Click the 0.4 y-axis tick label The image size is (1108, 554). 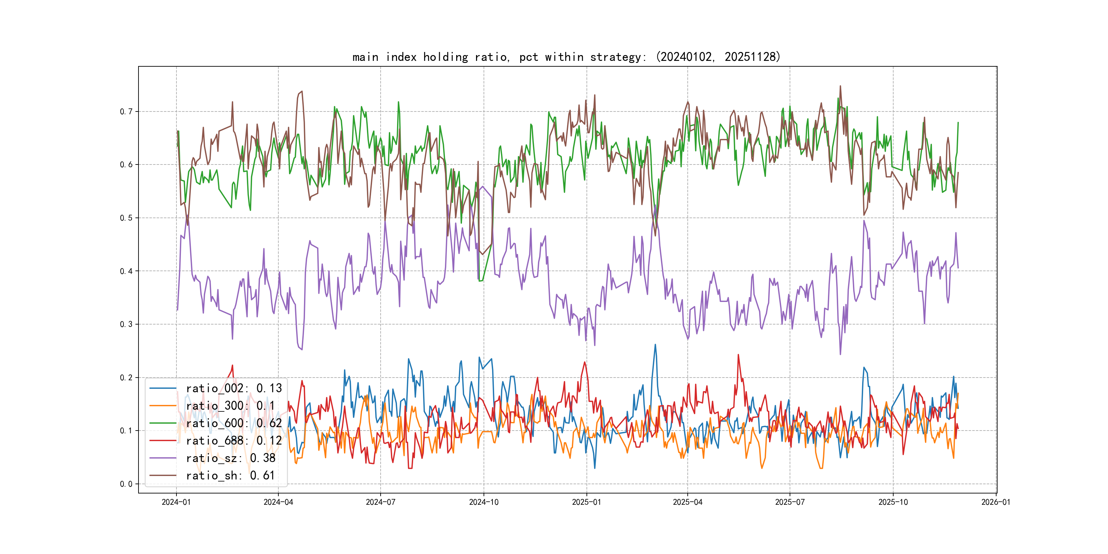pyautogui.click(x=126, y=272)
